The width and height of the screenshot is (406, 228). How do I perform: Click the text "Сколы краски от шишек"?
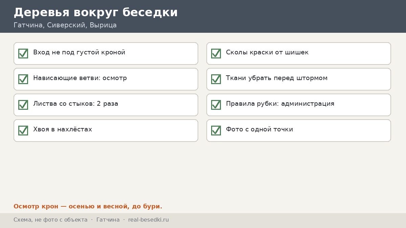coord(267,52)
